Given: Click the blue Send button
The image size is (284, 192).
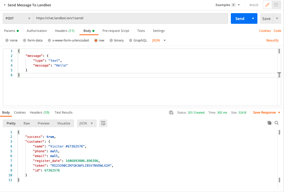Looking at the screenshot, I should (240, 18).
